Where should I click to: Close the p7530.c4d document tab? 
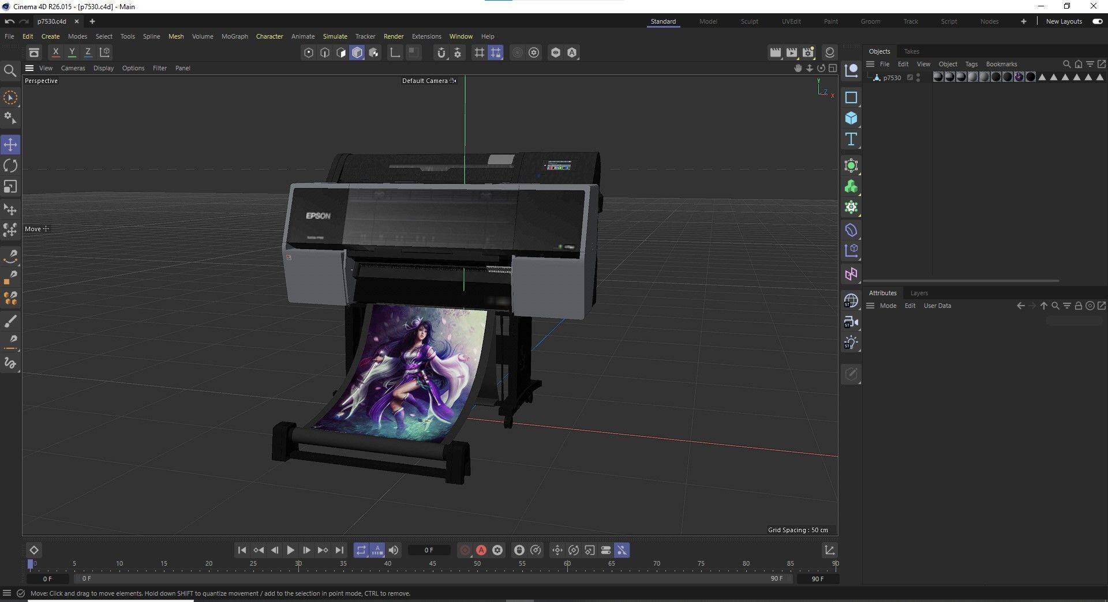point(76,21)
